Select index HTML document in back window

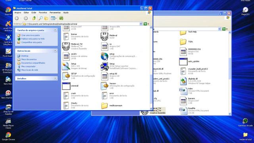click(x=194, y=91)
